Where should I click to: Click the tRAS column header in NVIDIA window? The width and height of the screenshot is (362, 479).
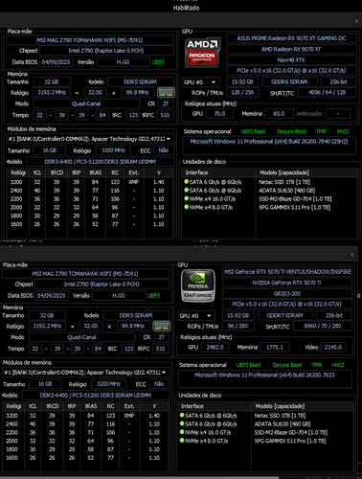[91, 406]
